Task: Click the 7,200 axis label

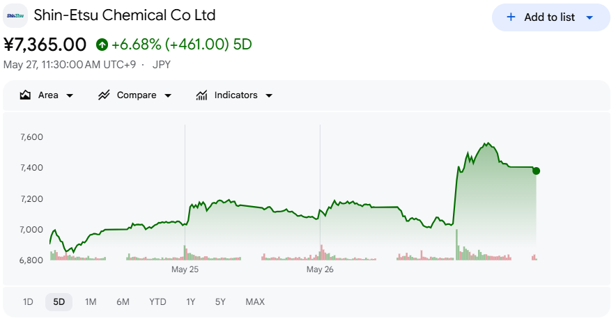Action: [x=31, y=199]
